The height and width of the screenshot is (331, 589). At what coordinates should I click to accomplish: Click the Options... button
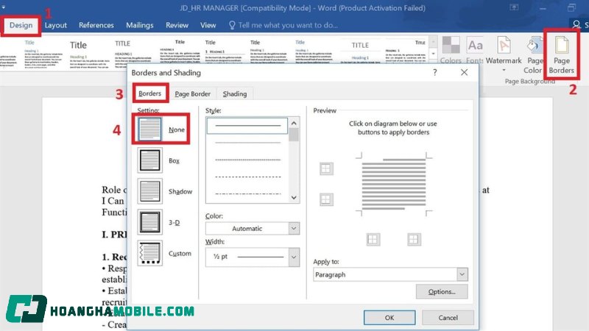tap(442, 292)
